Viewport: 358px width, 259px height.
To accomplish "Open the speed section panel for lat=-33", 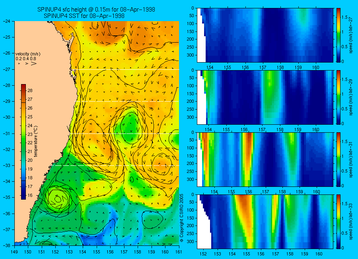I will (x=265, y=222).
